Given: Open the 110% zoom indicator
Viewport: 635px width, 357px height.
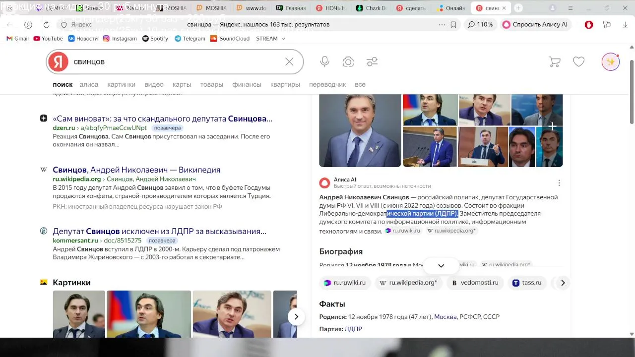Looking at the screenshot, I should coord(480,24).
